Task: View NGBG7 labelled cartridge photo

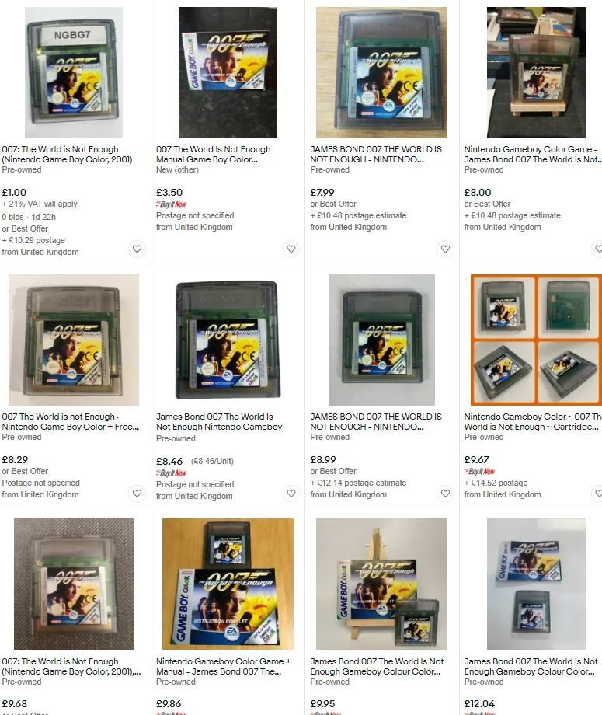Action: click(74, 72)
